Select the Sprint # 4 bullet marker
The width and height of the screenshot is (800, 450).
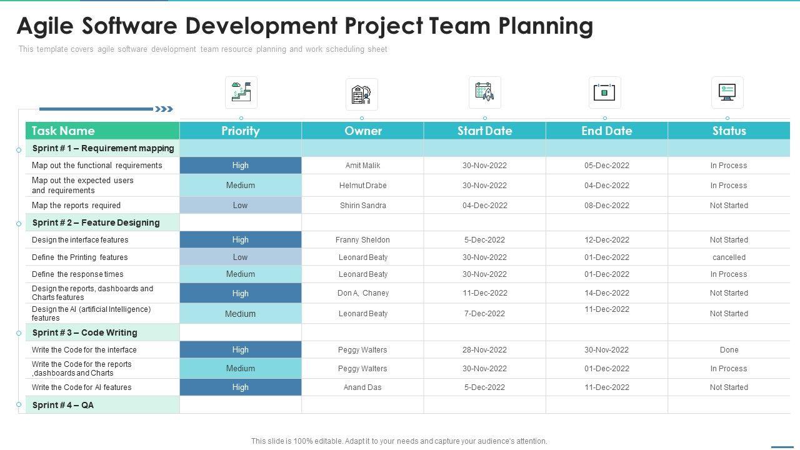pyautogui.click(x=19, y=404)
